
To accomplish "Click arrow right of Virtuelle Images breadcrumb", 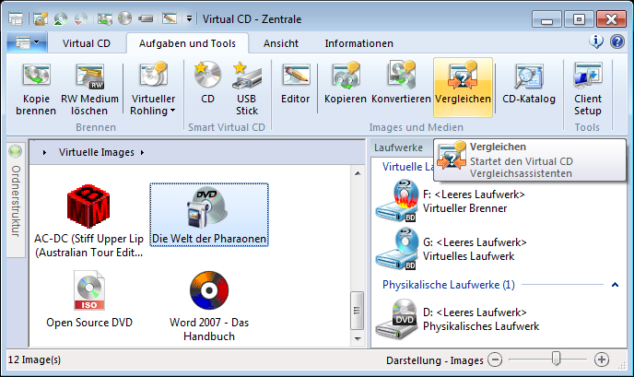I will pos(142,152).
